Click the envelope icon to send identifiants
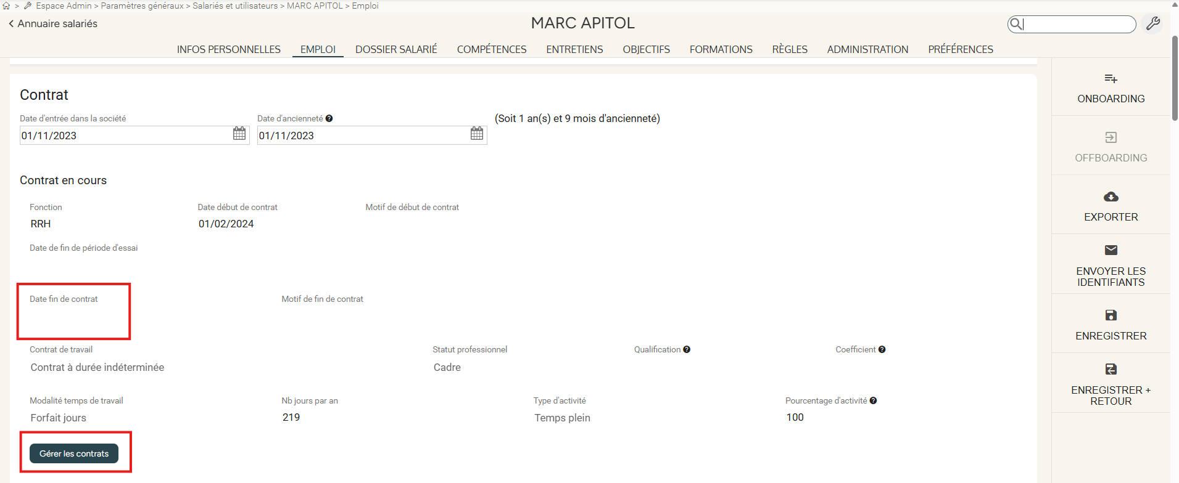This screenshot has height=483, width=1179. [x=1111, y=250]
